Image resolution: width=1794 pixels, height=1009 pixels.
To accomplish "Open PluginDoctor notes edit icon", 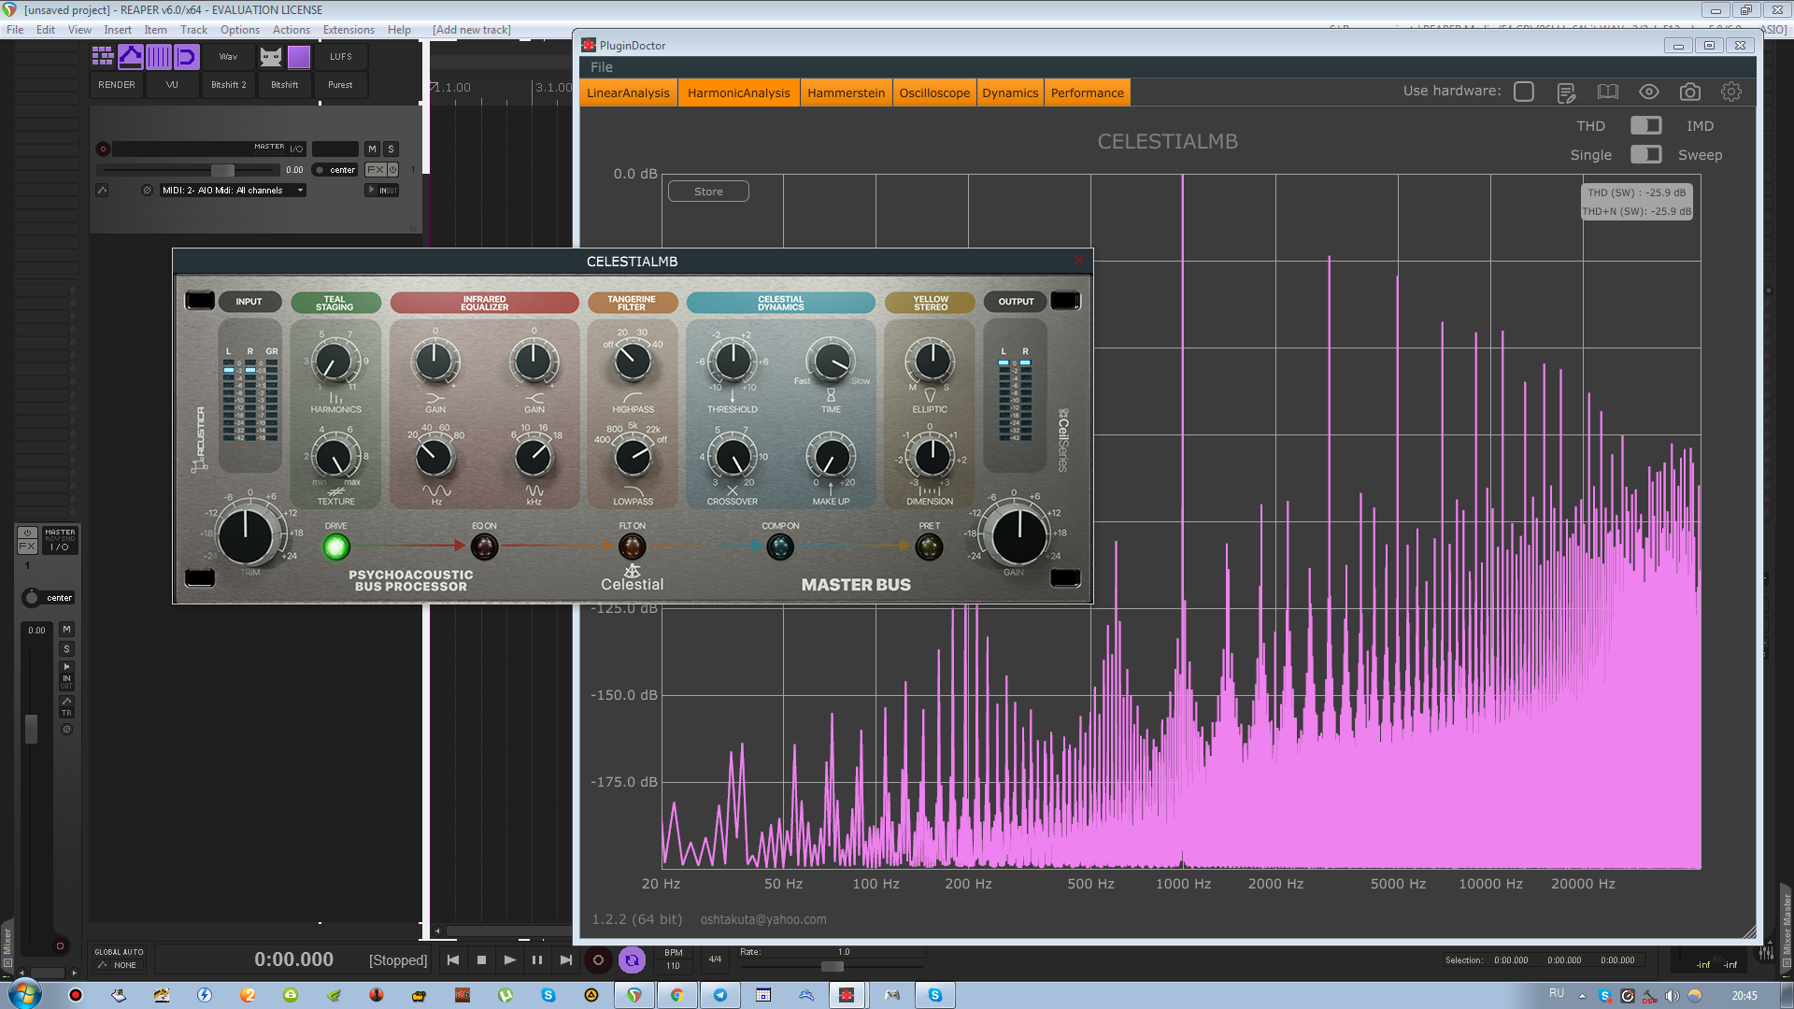I will tap(1567, 92).
